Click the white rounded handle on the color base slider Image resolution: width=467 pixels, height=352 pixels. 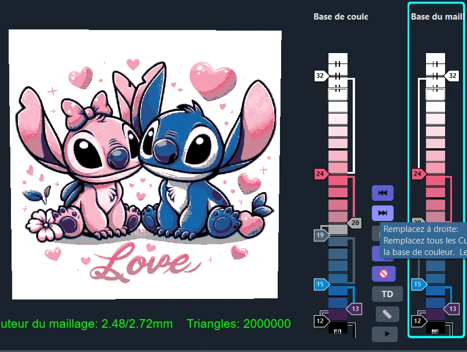338,94
